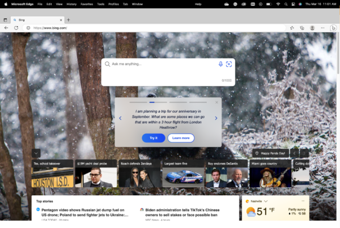Open the Tab menu
This screenshot has height=228, width=340.
pyautogui.click(x=125, y=4)
